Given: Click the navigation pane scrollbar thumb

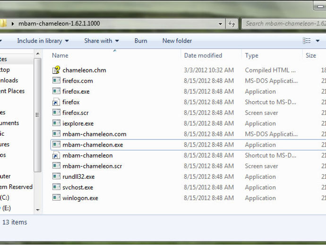Looking at the screenshot, I should [x=37, y=115].
